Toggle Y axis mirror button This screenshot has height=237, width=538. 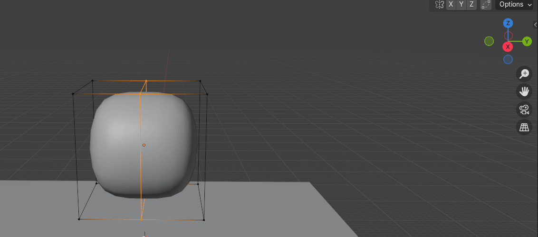click(x=461, y=4)
